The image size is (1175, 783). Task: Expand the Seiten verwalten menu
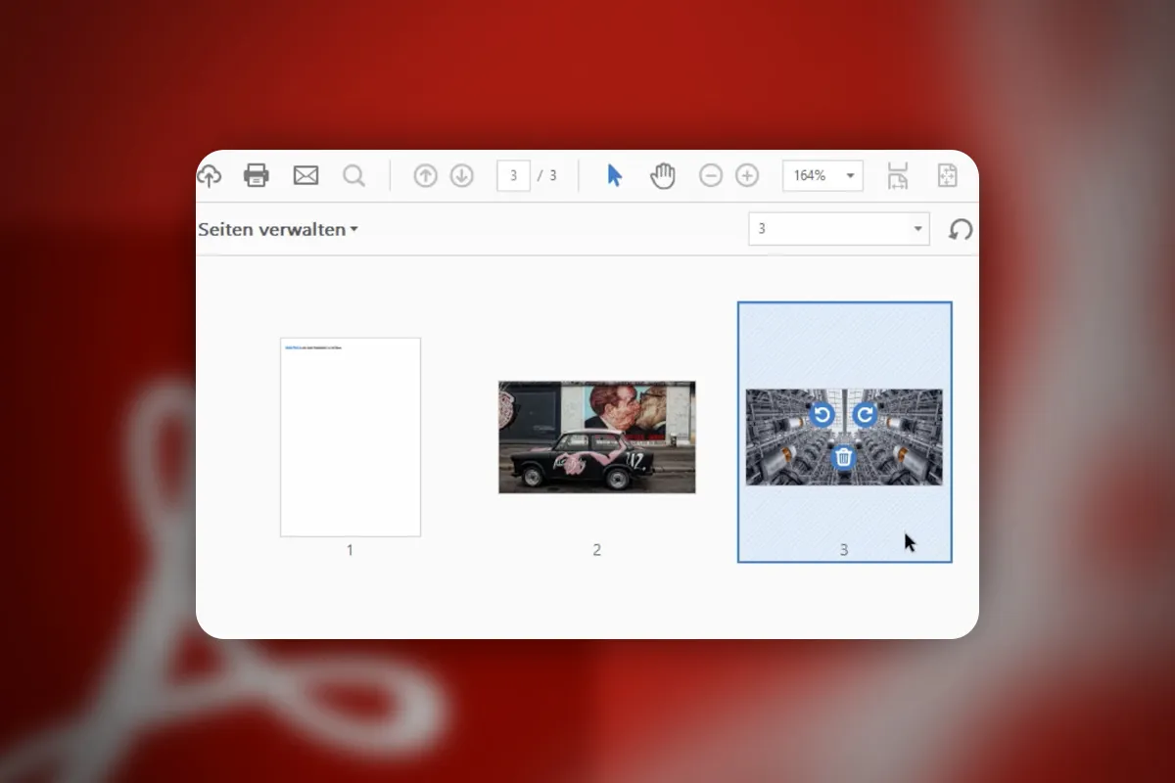tap(278, 229)
